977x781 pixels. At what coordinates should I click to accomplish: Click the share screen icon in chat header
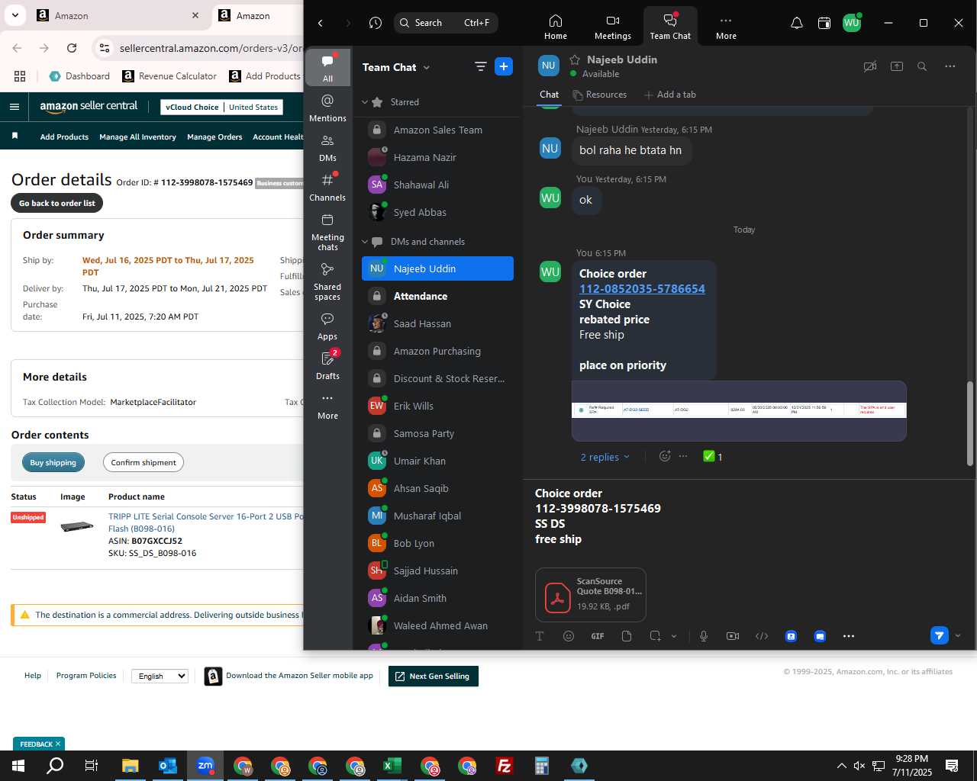(x=897, y=66)
